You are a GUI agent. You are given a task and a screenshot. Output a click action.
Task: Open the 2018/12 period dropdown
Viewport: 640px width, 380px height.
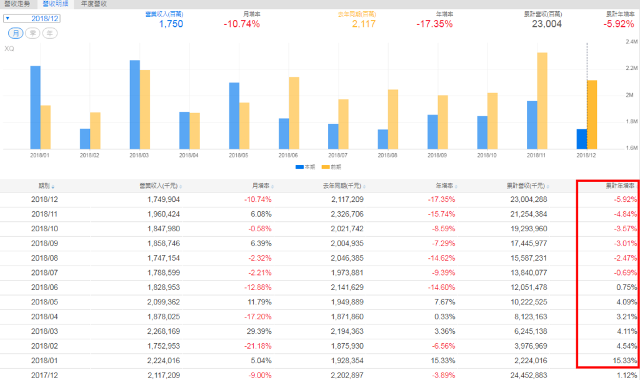click(32, 18)
